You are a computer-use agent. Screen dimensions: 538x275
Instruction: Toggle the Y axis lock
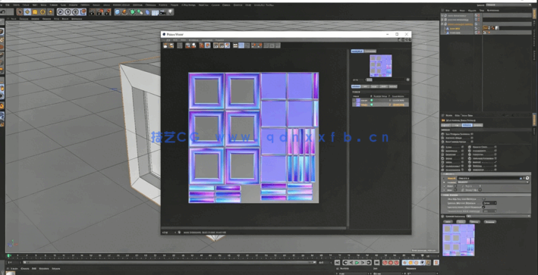tap(68, 12)
